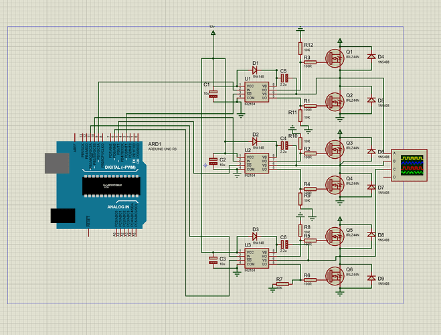Viewport: 441px width, 335px height.
Task: Click the C5 2.2u capacitor
Action: [x=284, y=78]
